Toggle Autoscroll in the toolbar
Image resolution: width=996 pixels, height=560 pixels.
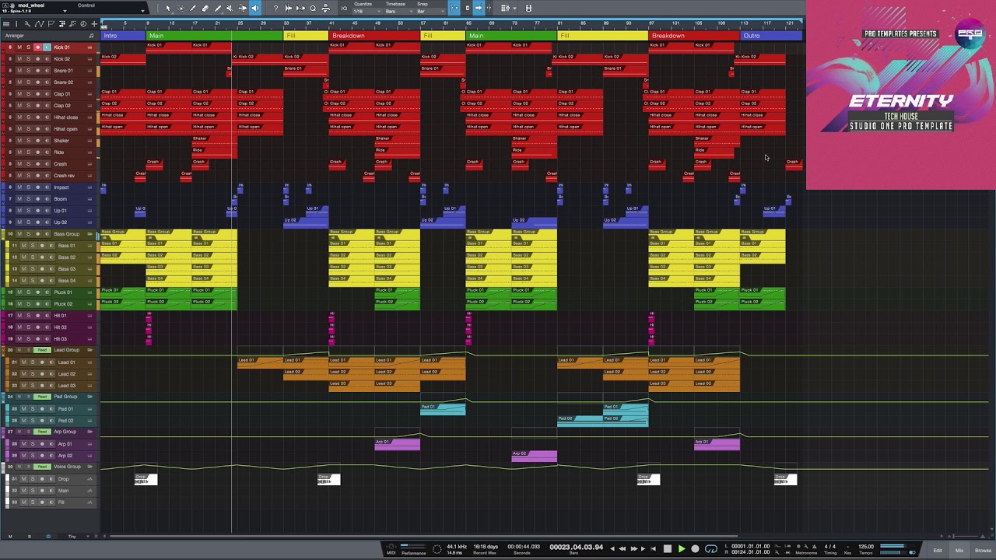pyautogui.click(x=479, y=9)
